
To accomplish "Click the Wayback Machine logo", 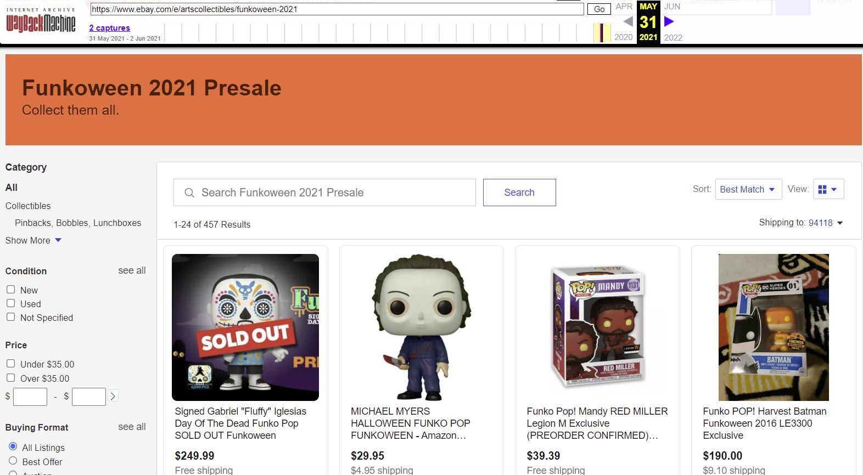I will pos(41,21).
